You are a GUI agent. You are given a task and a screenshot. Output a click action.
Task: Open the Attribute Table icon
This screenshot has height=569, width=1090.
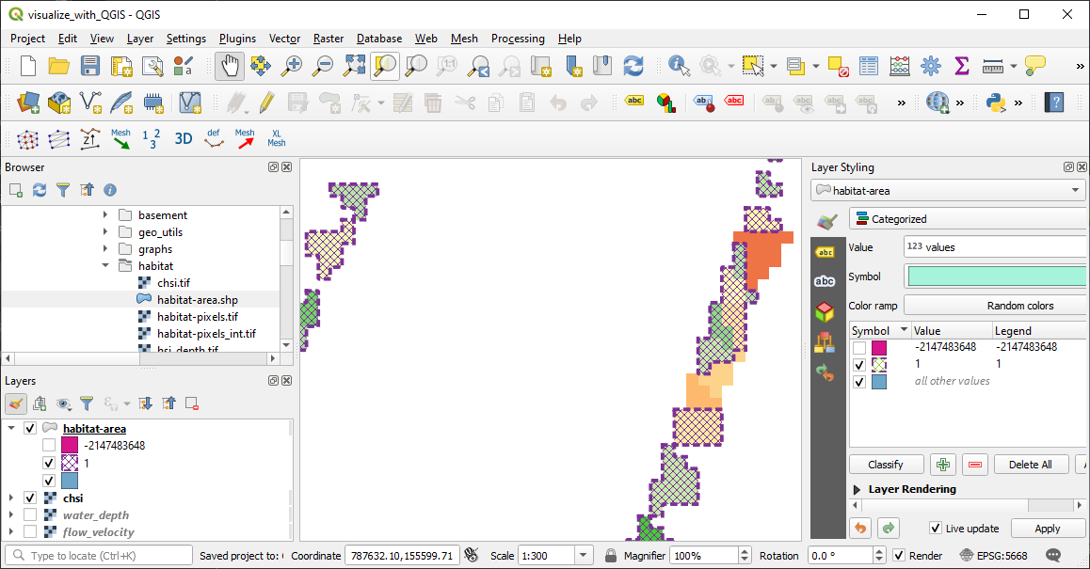click(x=870, y=67)
